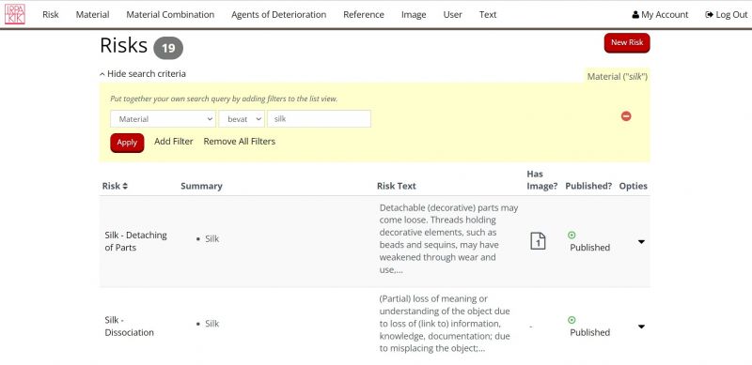Click the New Risk button
Image resolution: width=752 pixels, height=365 pixels.
(x=627, y=42)
